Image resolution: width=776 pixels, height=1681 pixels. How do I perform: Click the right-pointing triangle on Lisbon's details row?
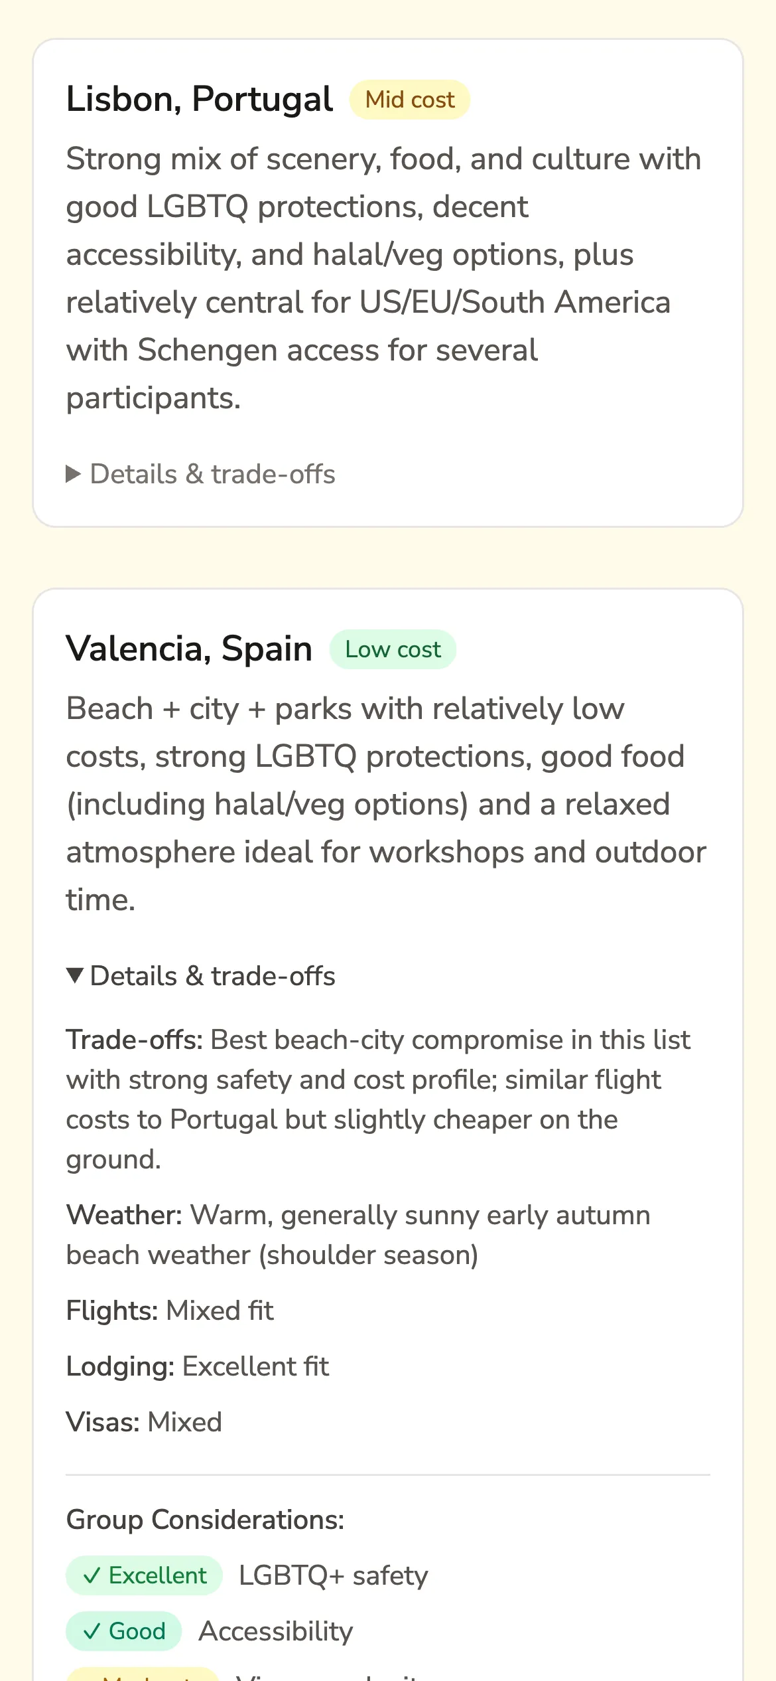[x=74, y=474]
